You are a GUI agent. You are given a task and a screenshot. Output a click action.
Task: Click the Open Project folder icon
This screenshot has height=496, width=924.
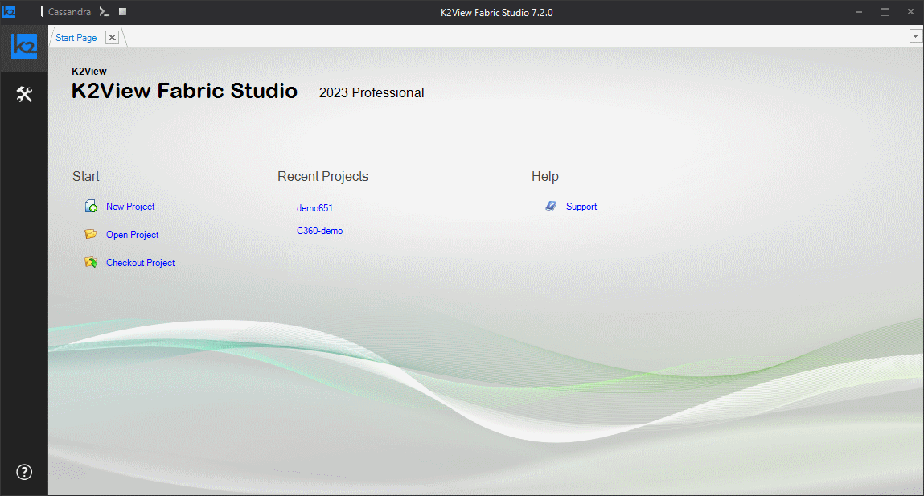tap(92, 235)
